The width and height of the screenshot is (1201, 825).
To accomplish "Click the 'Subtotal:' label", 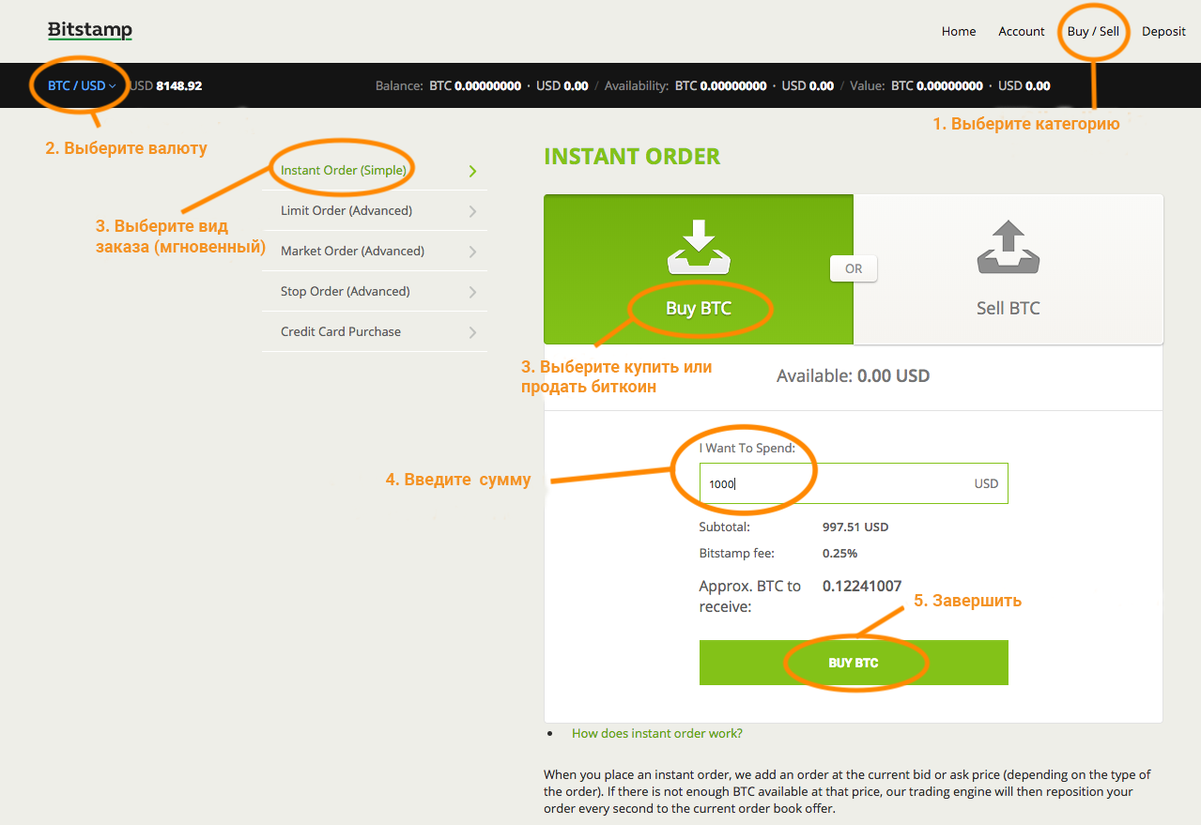I will [725, 527].
